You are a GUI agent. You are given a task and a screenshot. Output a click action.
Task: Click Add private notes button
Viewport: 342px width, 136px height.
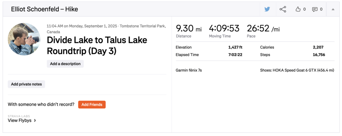pyautogui.click(x=26, y=84)
